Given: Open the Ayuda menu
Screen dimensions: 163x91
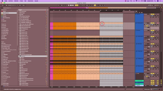Looking at the screenshot, I should [x=36, y=1].
